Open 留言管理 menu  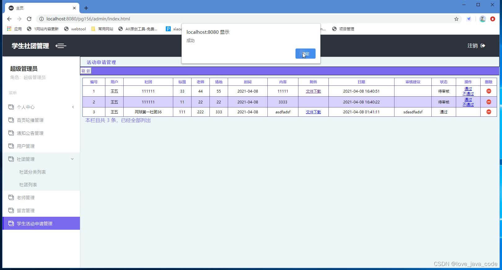(x=41, y=211)
